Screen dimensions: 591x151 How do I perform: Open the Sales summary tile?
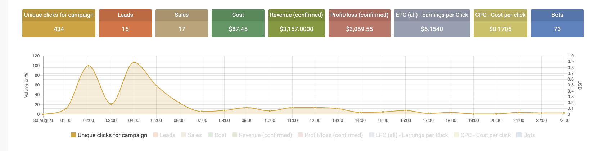point(181,23)
